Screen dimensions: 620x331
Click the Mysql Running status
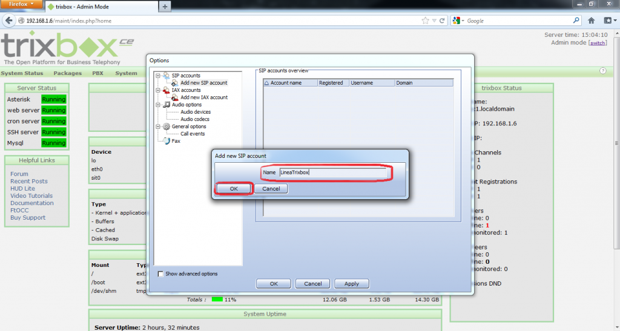(x=54, y=143)
